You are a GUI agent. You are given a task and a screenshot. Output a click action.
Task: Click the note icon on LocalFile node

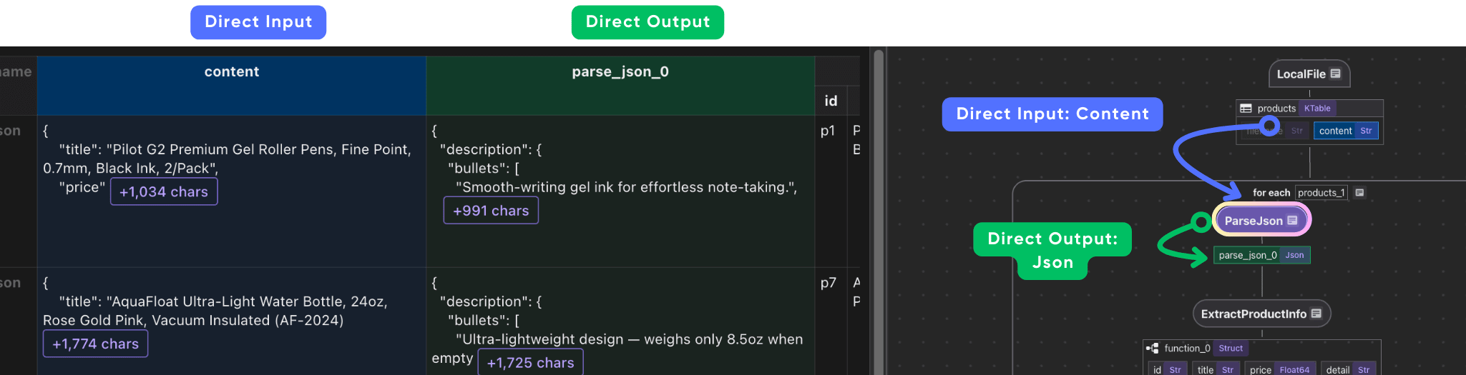pyautogui.click(x=1335, y=74)
